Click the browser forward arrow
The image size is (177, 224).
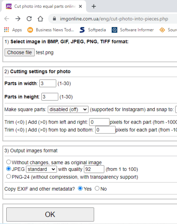click(x=18, y=19)
